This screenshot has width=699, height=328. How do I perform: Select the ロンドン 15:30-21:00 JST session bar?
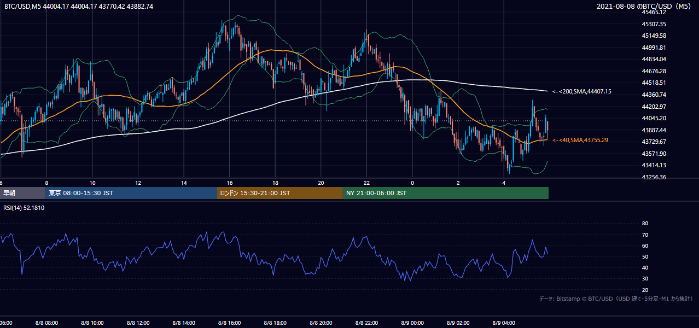point(280,193)
